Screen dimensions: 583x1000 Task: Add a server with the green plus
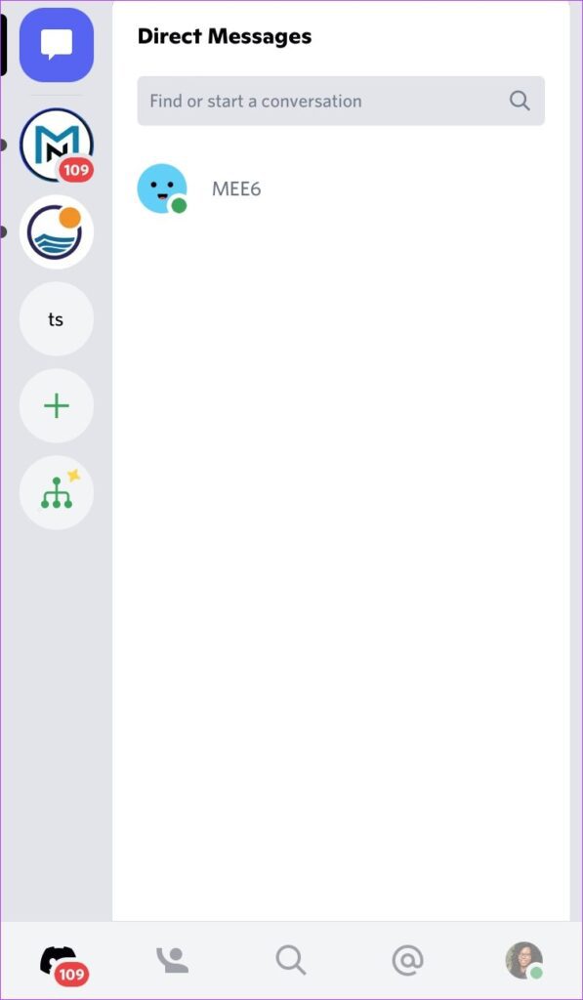[56, 405]
